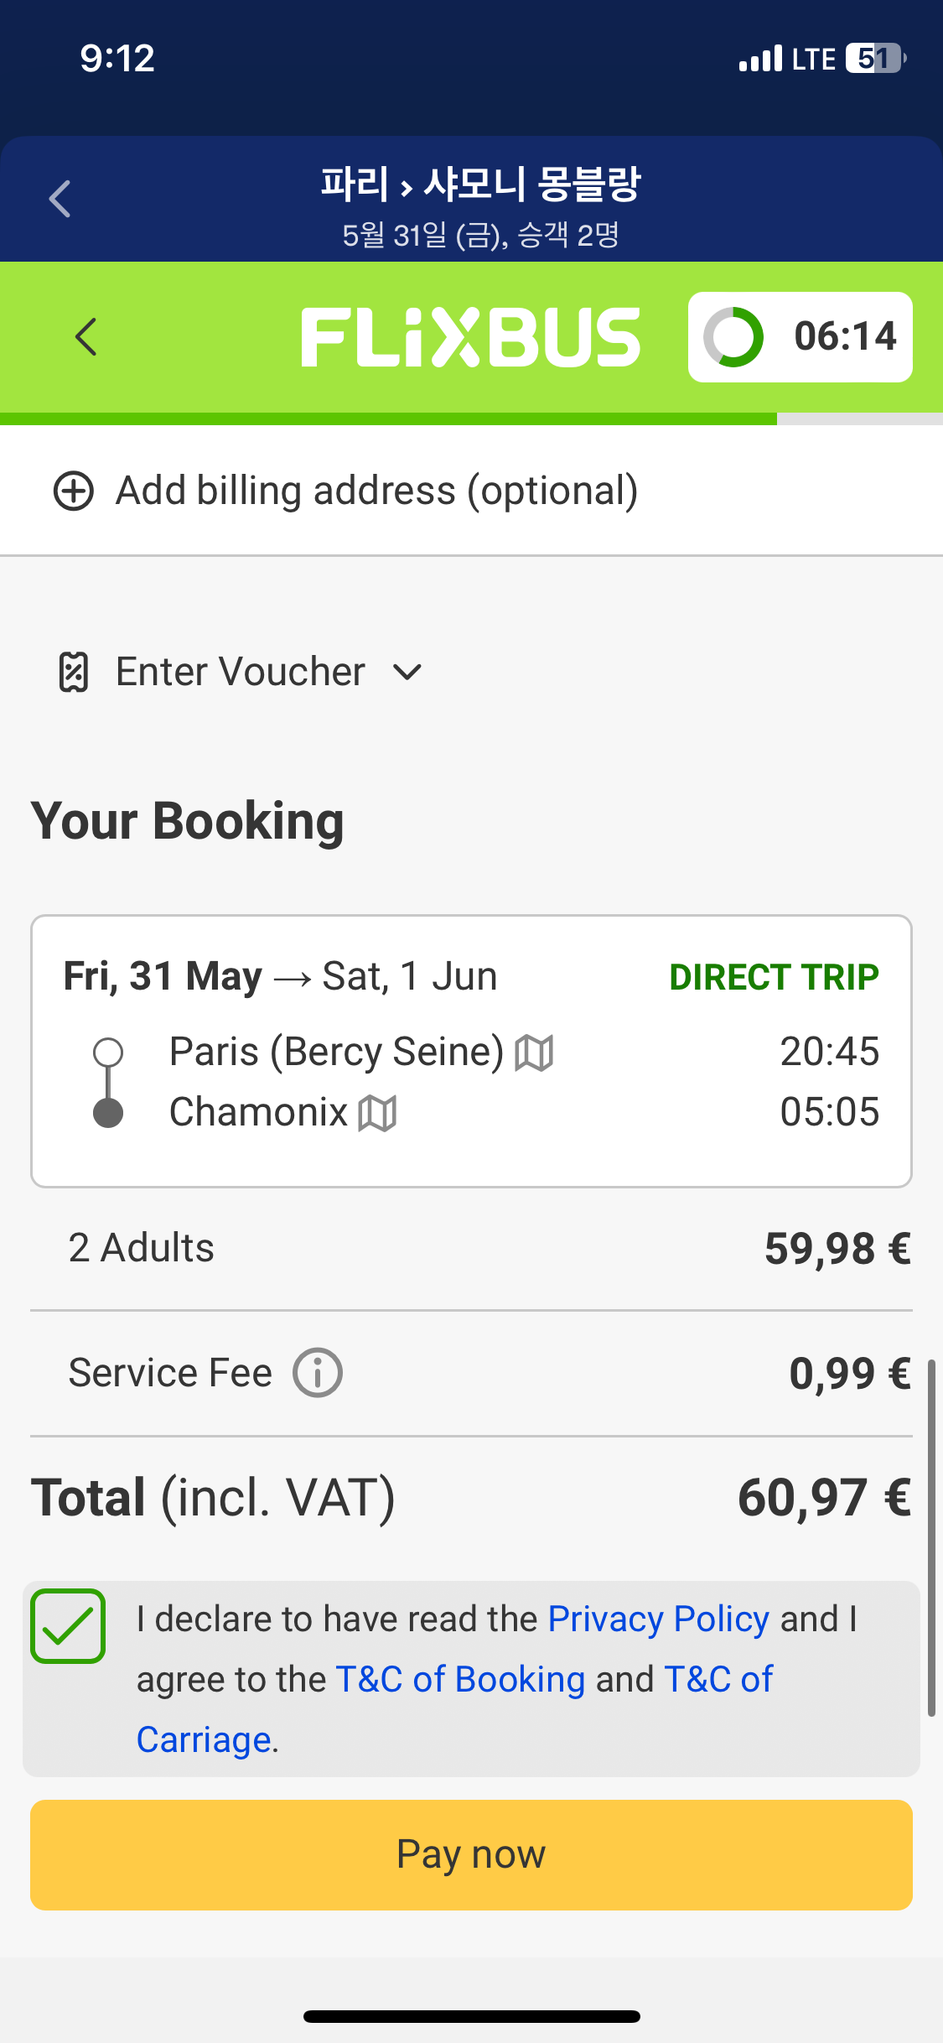Uncheck the Privacy Policy agreement checkbox
The image size is (943, 2043).
pos(68,1626)
